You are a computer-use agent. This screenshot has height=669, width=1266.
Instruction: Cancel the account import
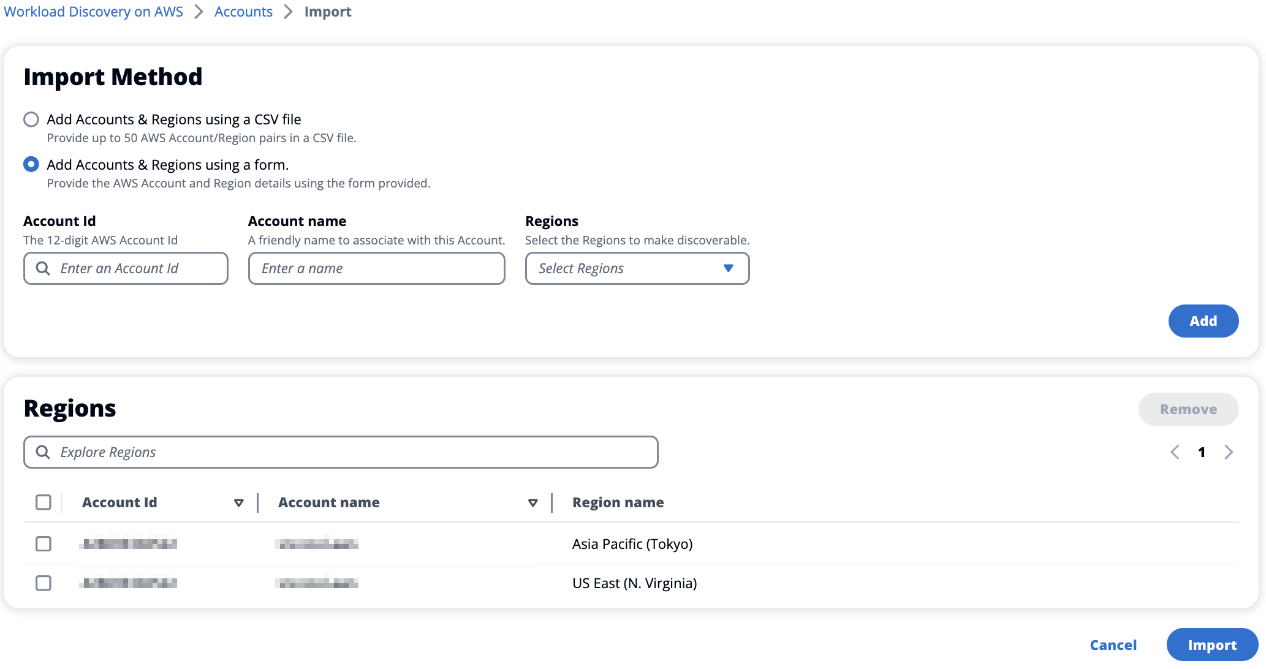pos(1113,644)
